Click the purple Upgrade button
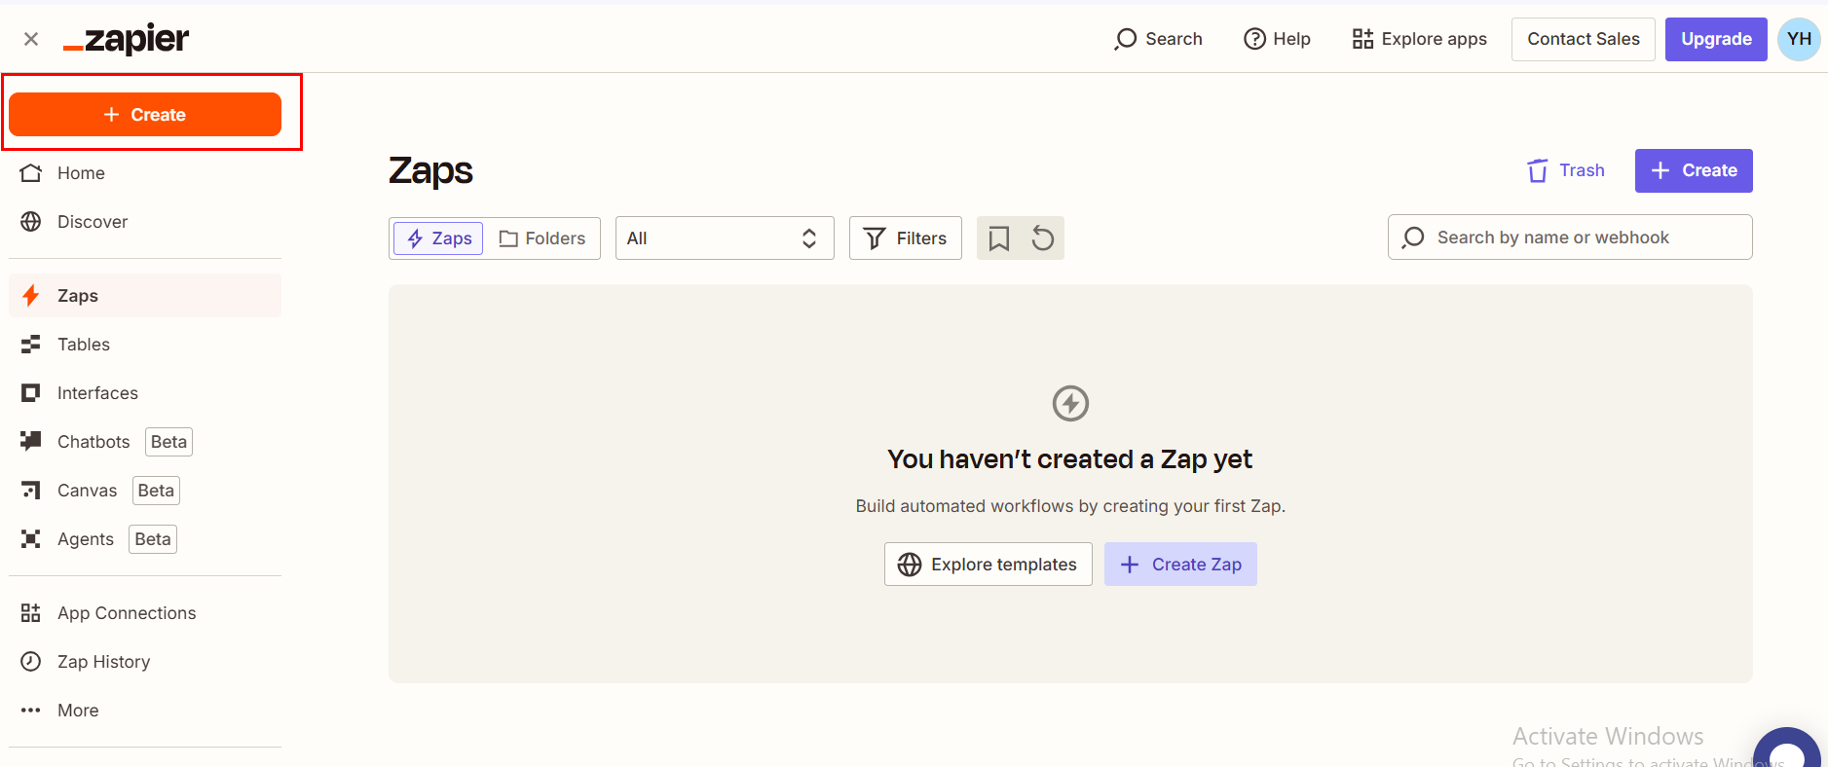Screen dimensions: 1828x767 [x=1715, y=39]
